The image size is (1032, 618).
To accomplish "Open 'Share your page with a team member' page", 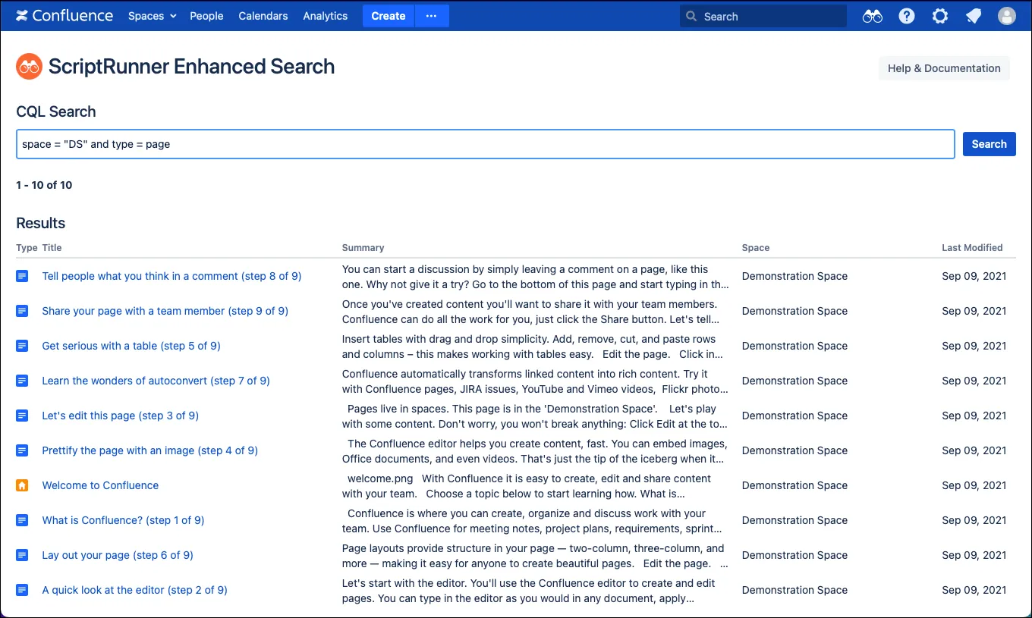I will click(x=165, y=311).
